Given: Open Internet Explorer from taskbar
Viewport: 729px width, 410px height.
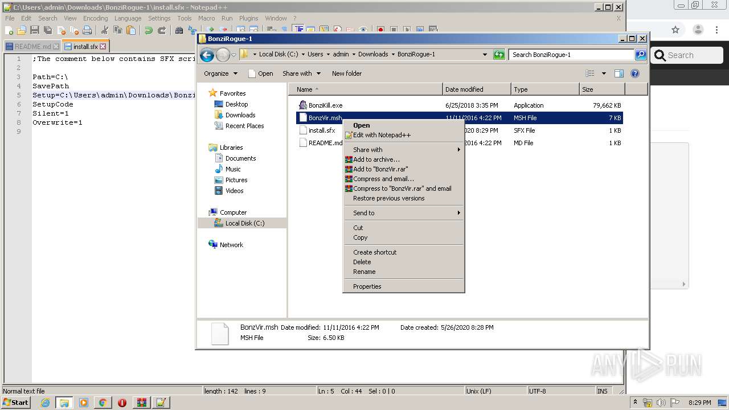Looking at the screenshot, I should pos(45,403).
